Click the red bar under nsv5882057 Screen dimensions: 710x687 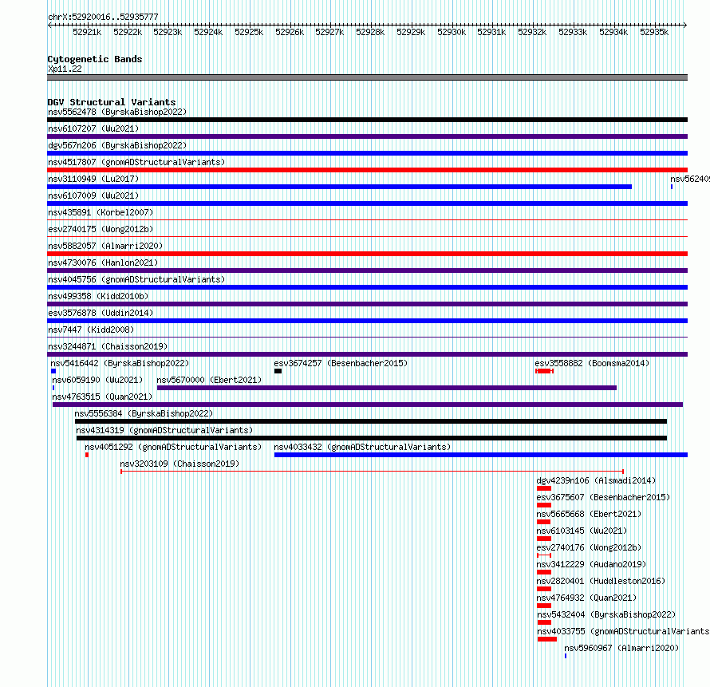coord(367,254)
